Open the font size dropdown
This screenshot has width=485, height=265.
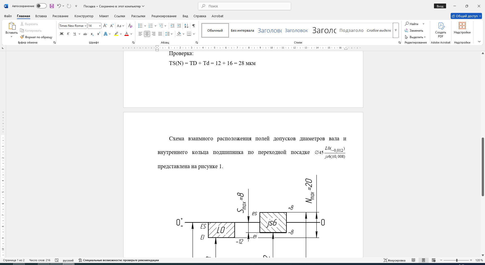pos(100,26)
